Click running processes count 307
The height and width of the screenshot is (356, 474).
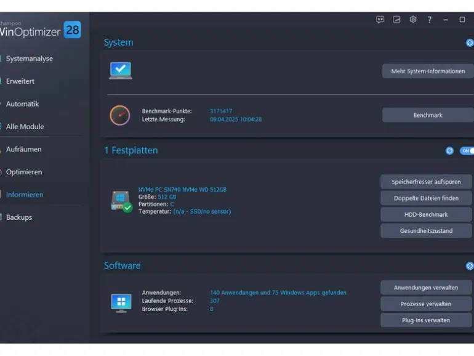coord(215,301)
